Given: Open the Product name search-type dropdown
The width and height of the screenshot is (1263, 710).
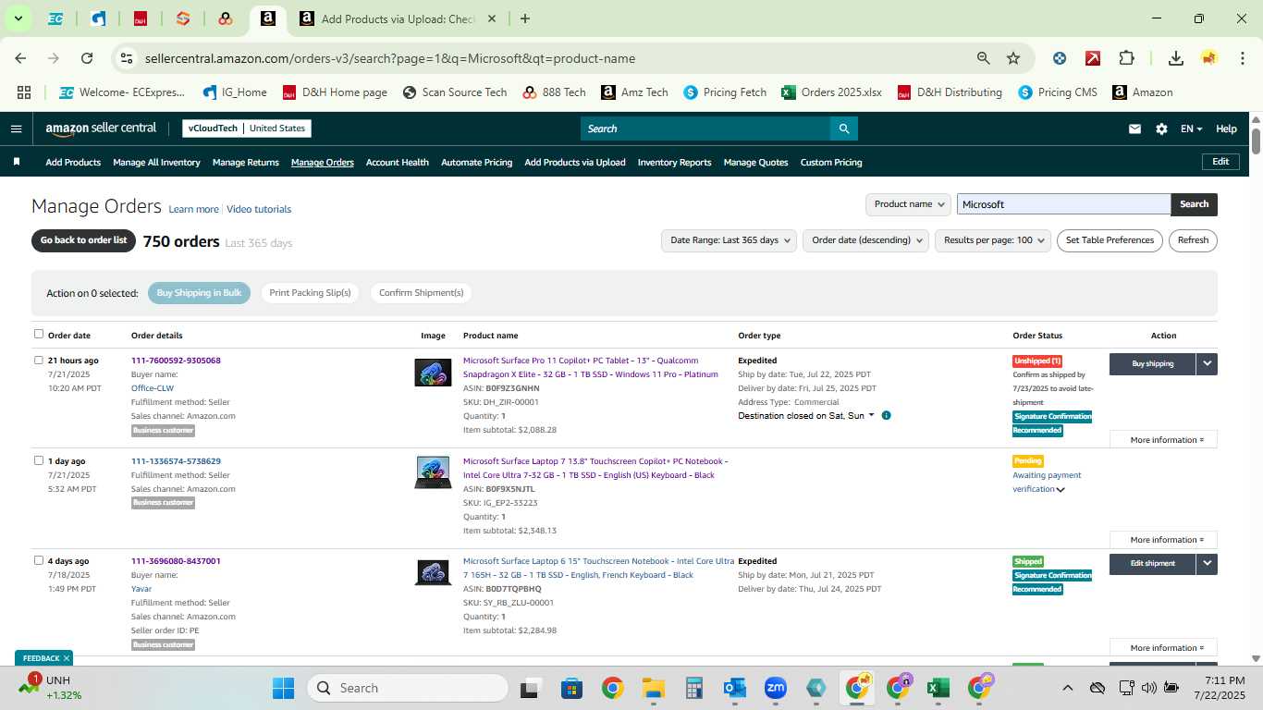Looking at the screenshot, I should click(x=908, y=204).
